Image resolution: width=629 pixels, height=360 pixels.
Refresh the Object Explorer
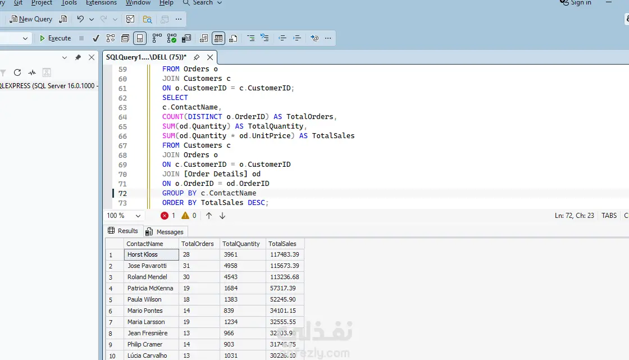click(x=17, y=72)
